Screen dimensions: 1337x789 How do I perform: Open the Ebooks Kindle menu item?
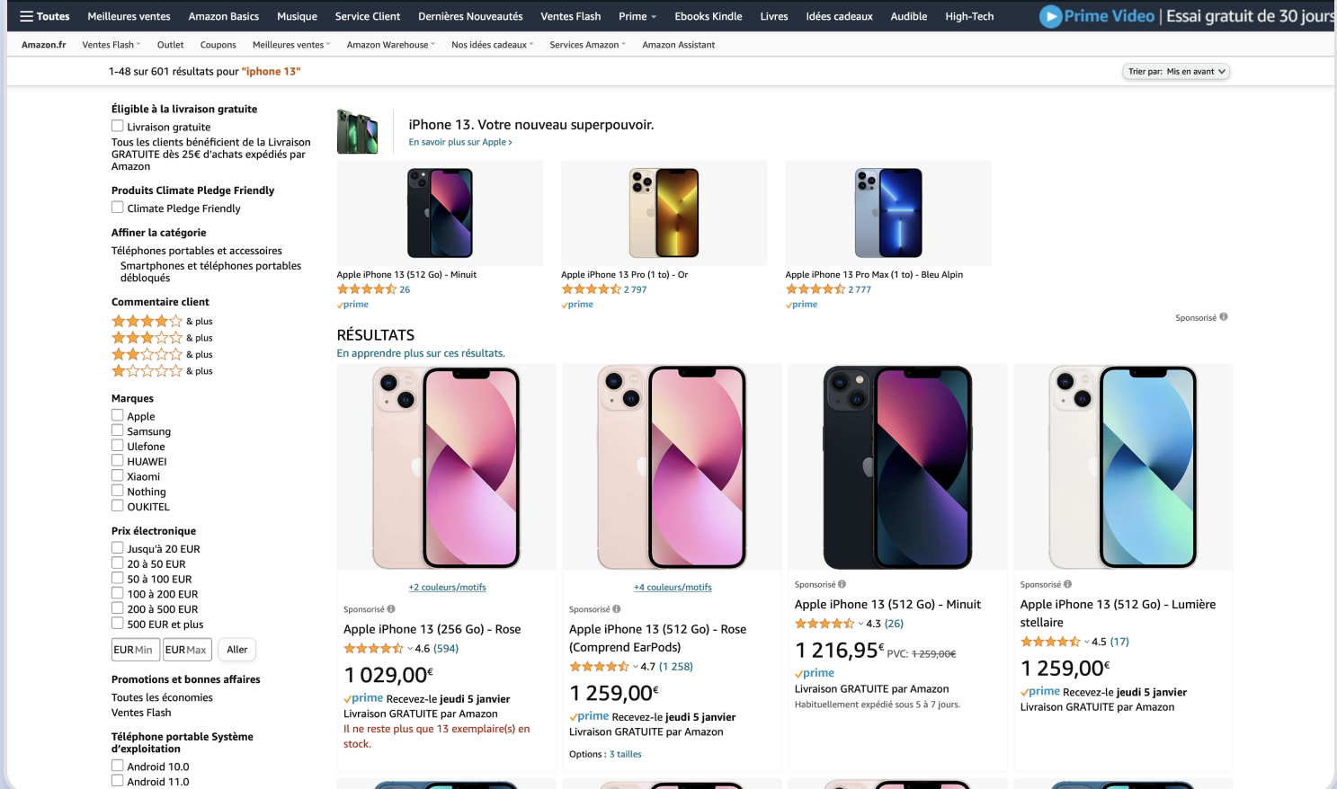[708, 16]
